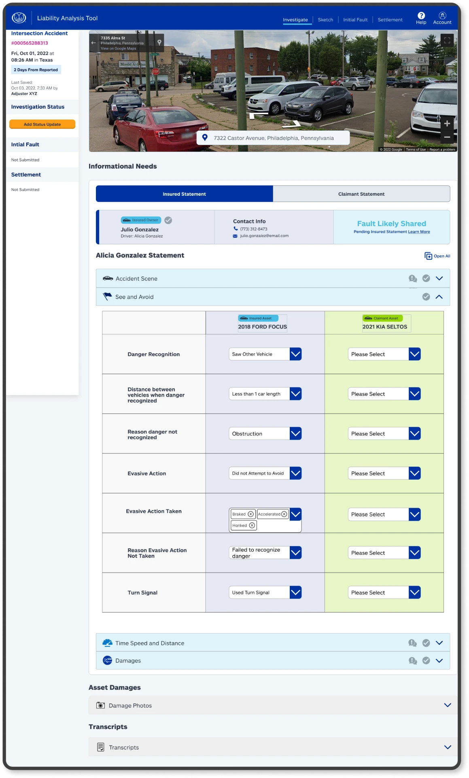Image resolution: width=469 pixels, height=778 pixels.
Task: Click the back arrow on street view
Action: [x=93, y=43]
